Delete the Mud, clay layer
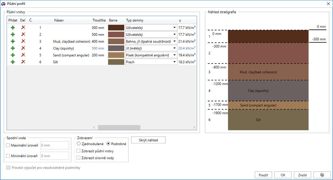The width and height of the screenshot is (333, 180). tap(23, 41)
